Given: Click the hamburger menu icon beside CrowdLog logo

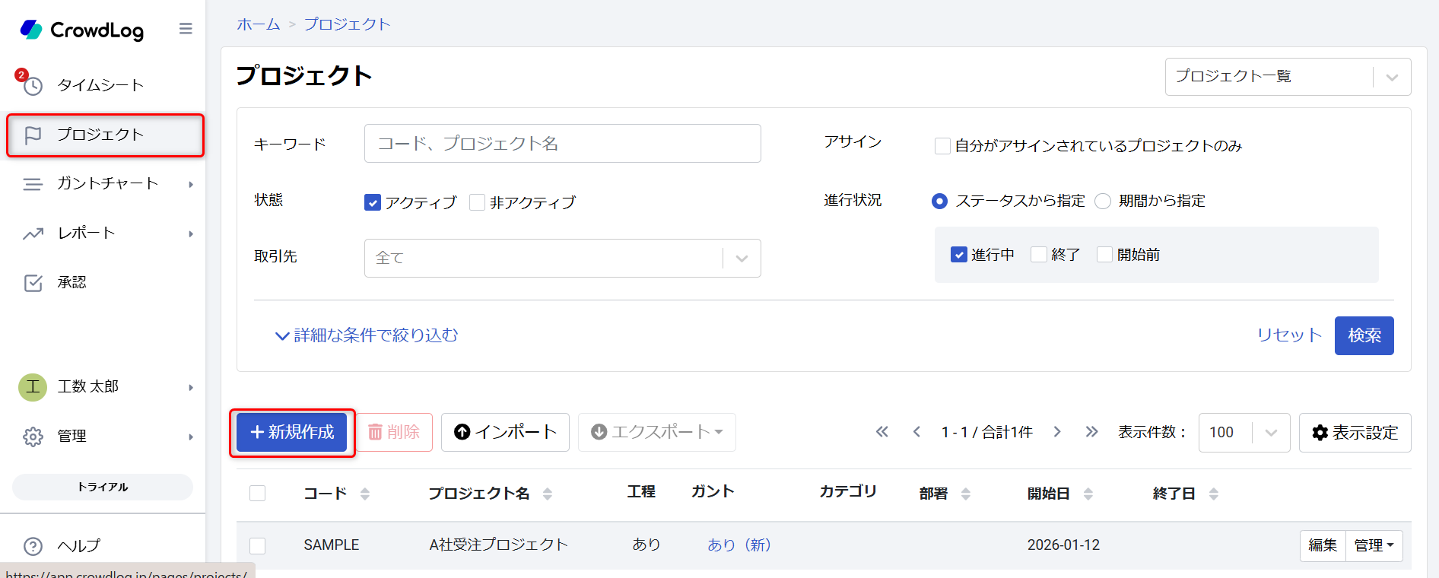Looking at the screenshot, I should pyautogui.click(x=186, y=29).
